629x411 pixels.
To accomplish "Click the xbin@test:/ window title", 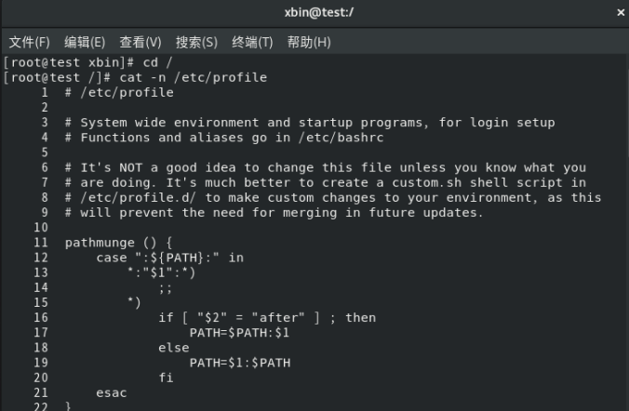I will [x=314, y=13].
